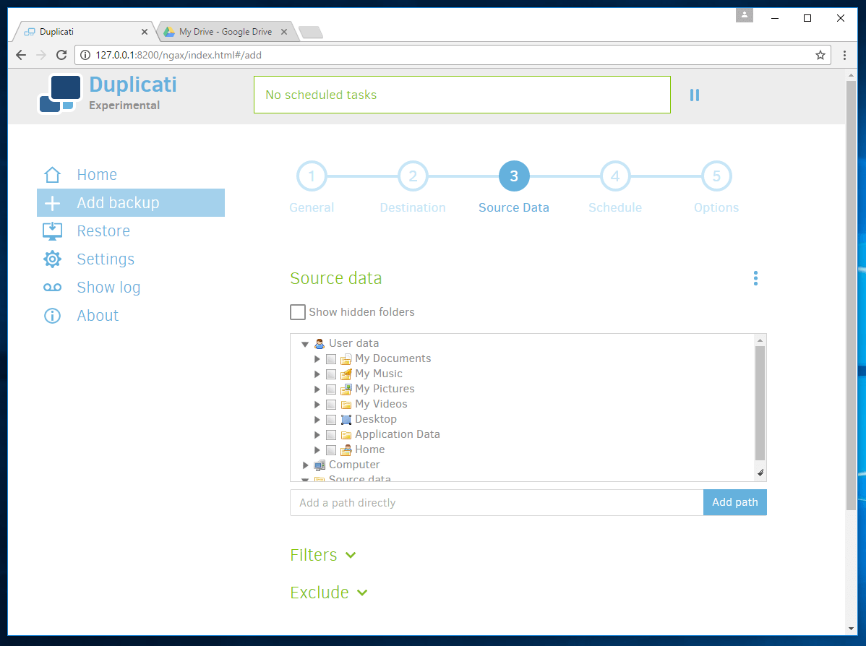Open the three-dot Source data menu
Viewport: 866px width, 646px height.
tap(755, 278)
